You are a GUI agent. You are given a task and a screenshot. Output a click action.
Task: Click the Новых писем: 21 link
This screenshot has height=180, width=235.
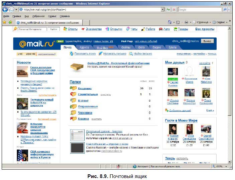click(103, 41)
